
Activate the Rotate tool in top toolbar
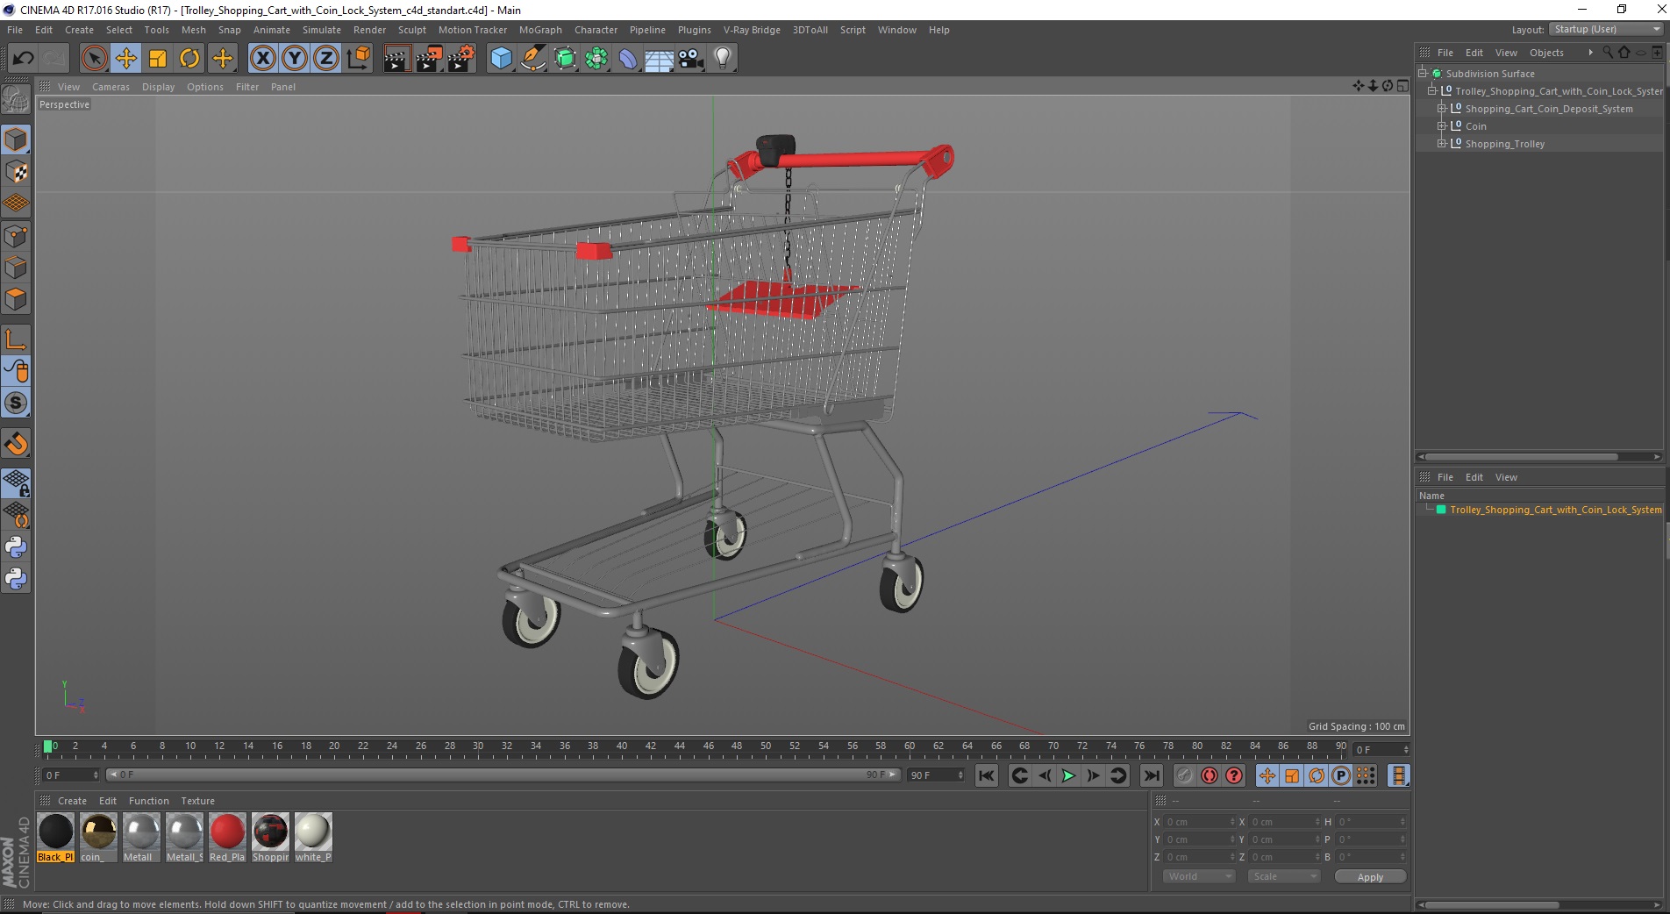click(189, 59)
